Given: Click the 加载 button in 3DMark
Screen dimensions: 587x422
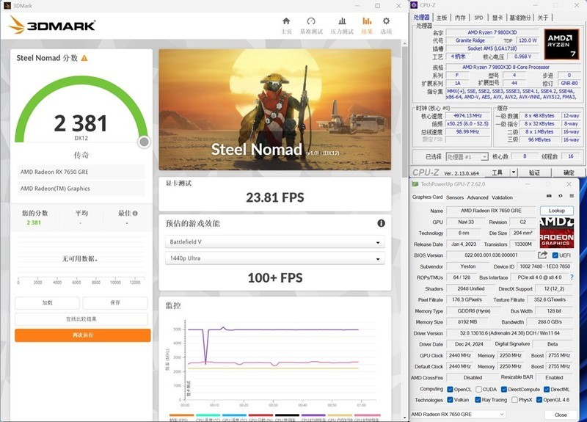Looking at the screenshot, I should tap(47, 302).
